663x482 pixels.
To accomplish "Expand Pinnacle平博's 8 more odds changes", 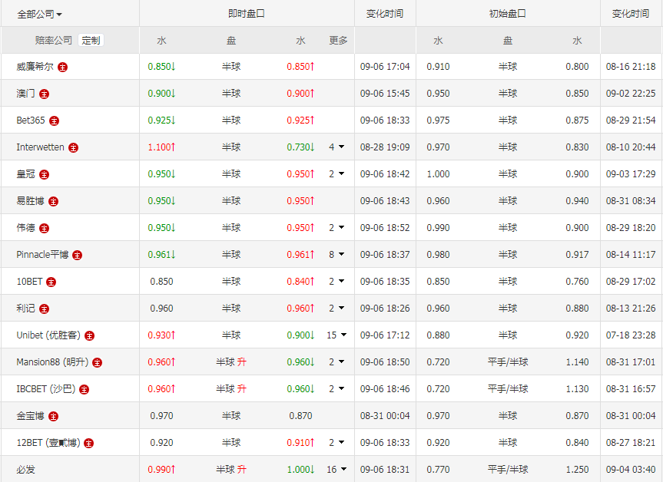I will 336,255.
